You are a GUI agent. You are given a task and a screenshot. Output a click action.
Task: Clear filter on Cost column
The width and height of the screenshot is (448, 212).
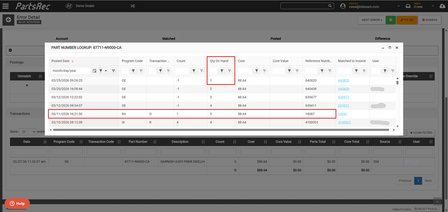coord(264,71)
